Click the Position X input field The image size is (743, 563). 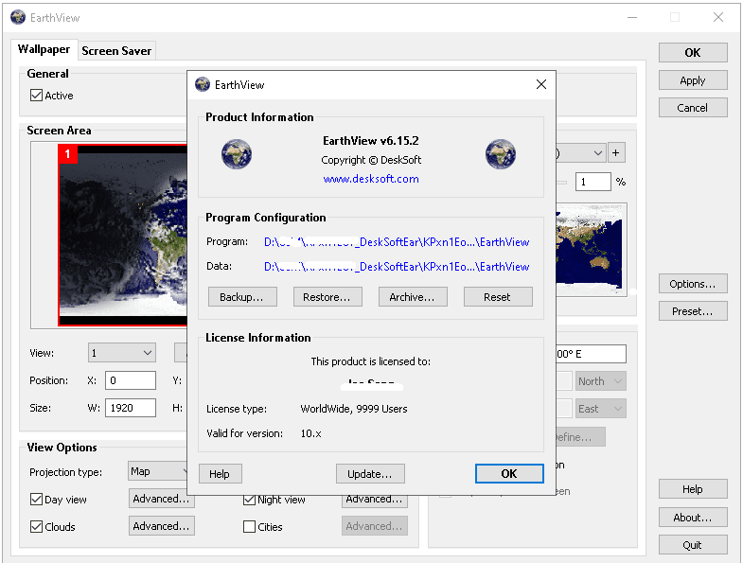point(131,380)
